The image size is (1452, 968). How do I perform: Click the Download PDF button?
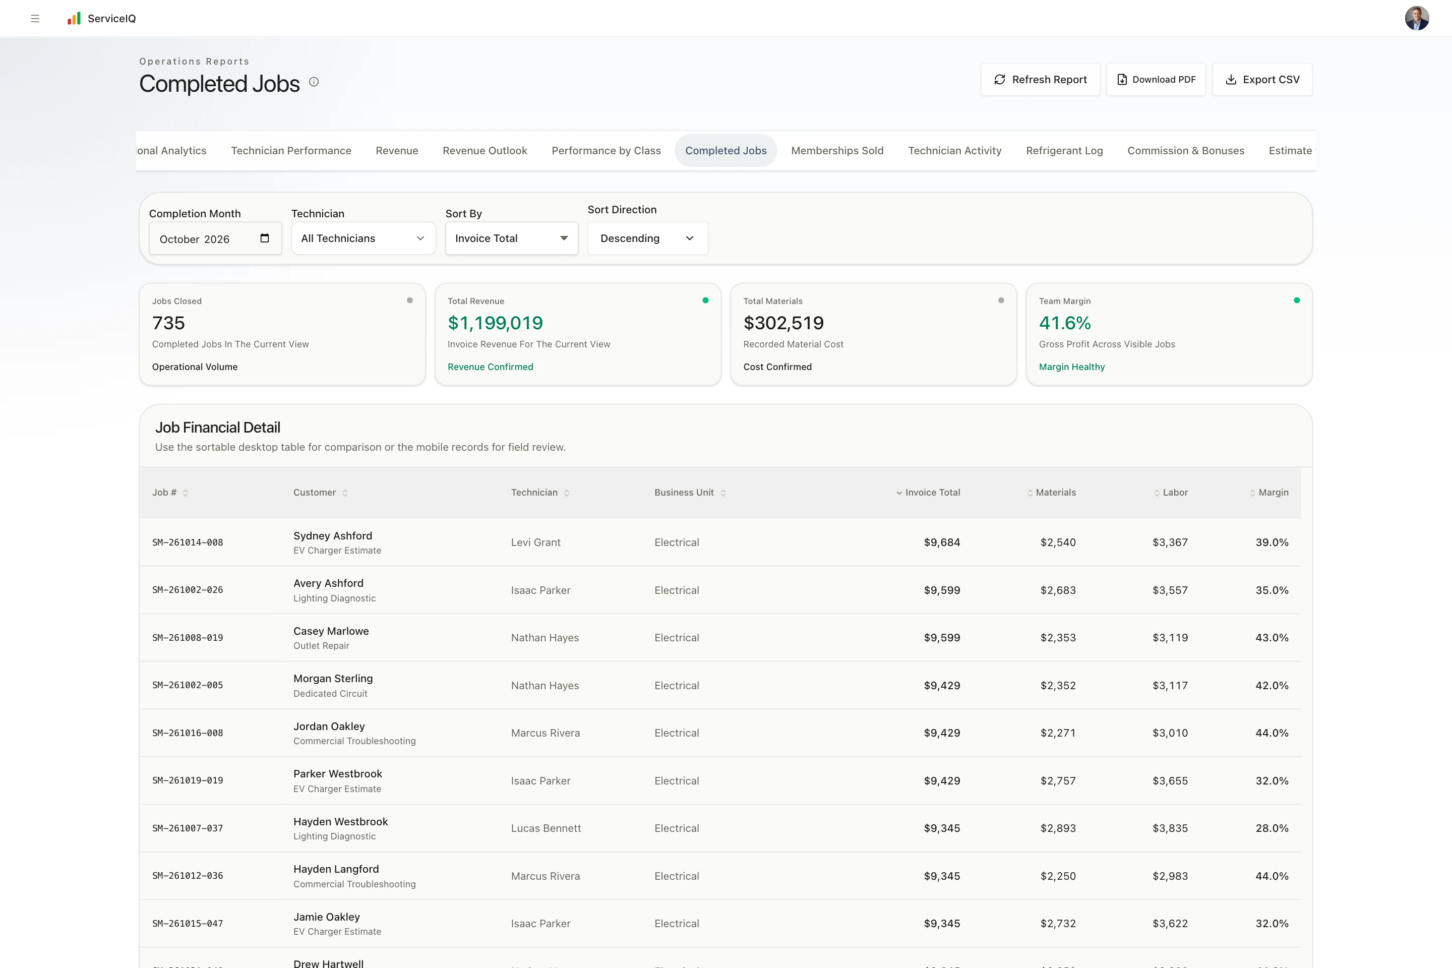click(1156, 80)
